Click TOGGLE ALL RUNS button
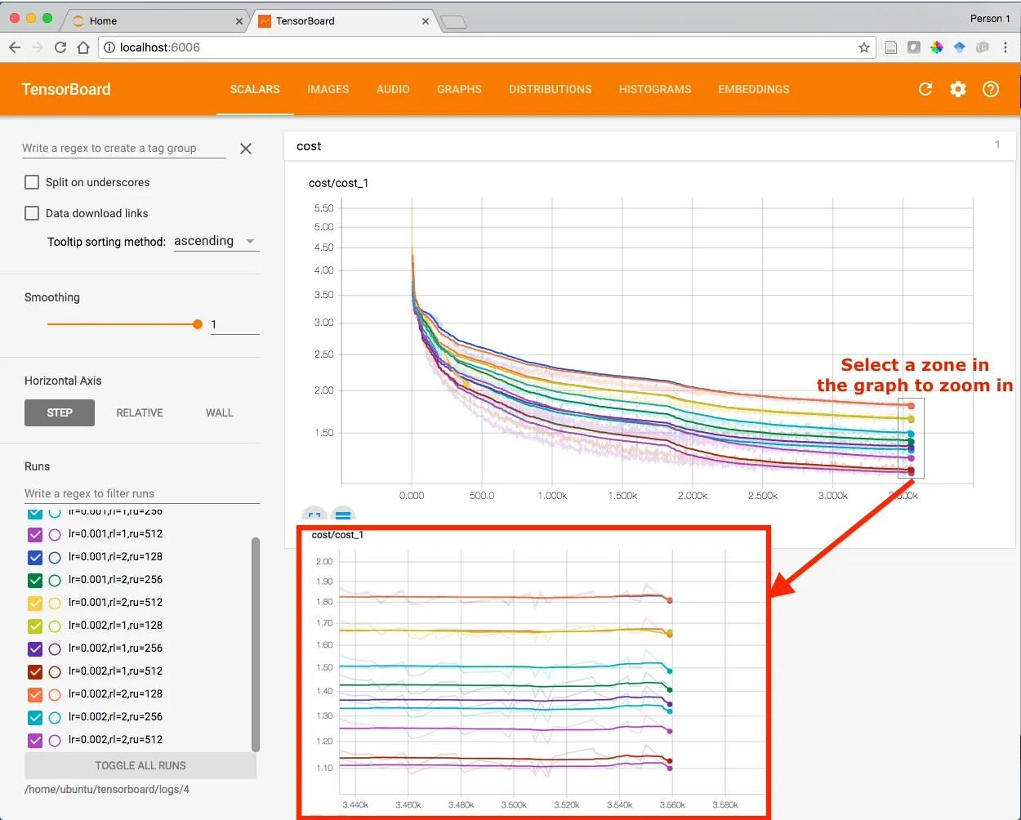Viewport: 1021px width, 820px height. (140, 765)
